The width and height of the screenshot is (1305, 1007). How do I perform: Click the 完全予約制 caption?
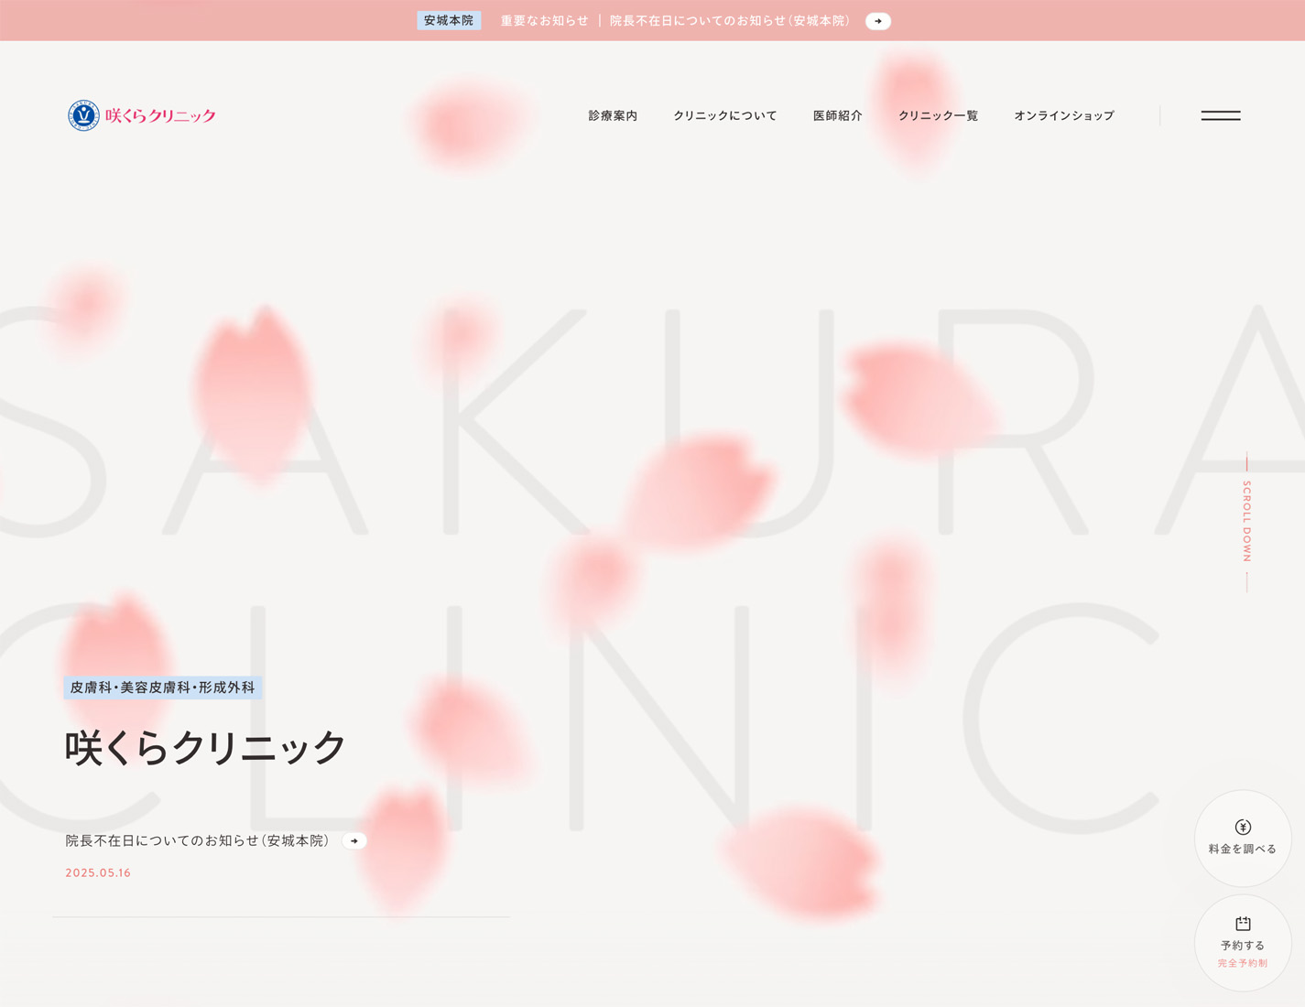[1243, 963]
